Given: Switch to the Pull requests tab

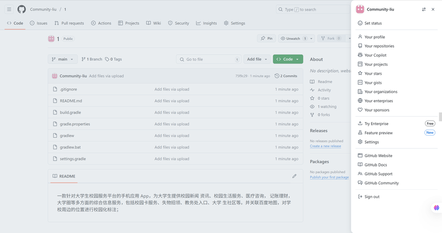Looking at the screenshot, I should tap(69, 23).
